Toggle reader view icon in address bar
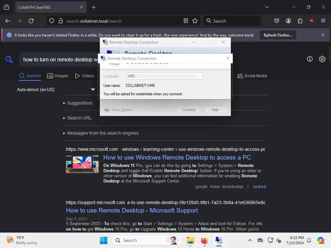 point(186,21)
